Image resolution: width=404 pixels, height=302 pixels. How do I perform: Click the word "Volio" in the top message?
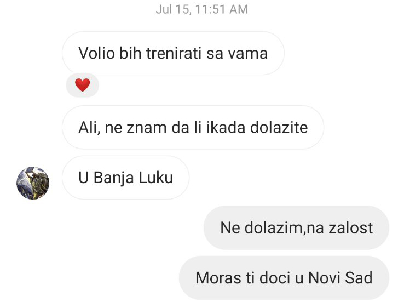[96, 53]
